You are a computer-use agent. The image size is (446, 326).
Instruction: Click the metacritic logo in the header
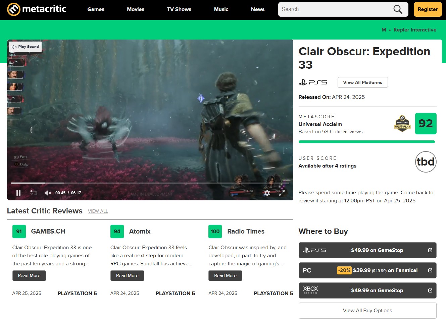point(36,9)
